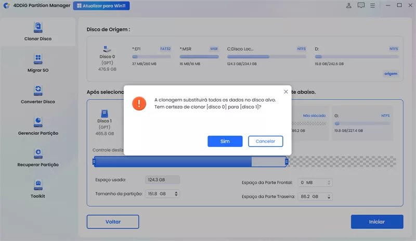
Task: Select the D: partition on Disco 0
Action: pyautogui.click(x=357, y=56)
